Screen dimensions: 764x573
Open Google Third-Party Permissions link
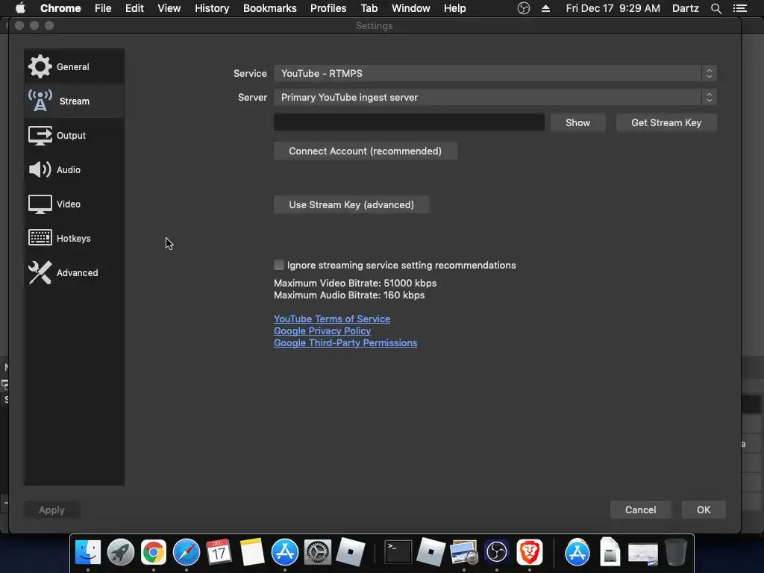tap(345, 342)
